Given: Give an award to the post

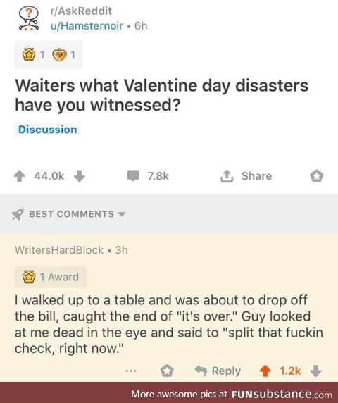Looking at the screenshot, I should [316, 176].
